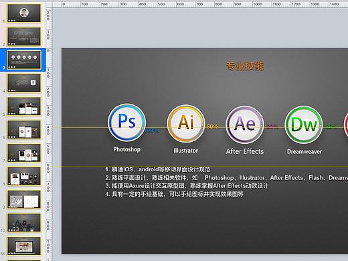Click the Illustrator label text
The height and width of the screenshot is (261, 348).
[x=186, y=151]
